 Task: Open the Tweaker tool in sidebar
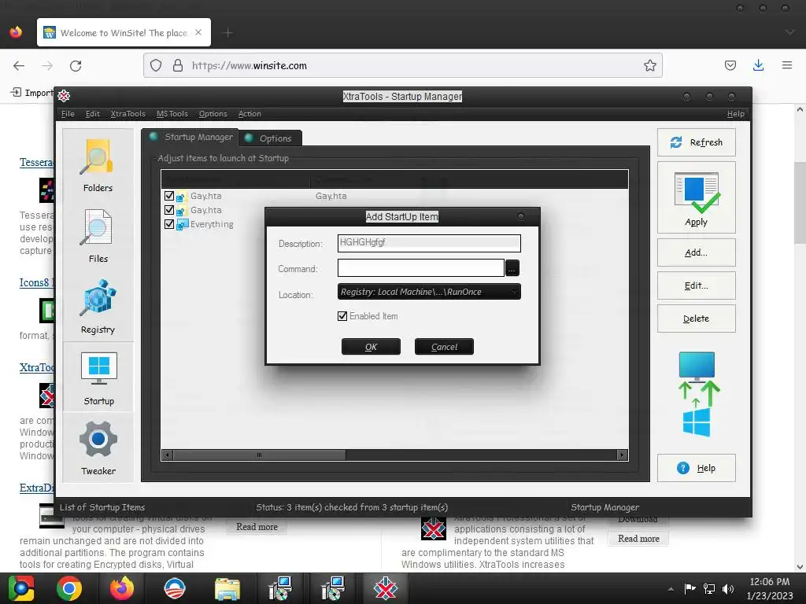[98, 447]
